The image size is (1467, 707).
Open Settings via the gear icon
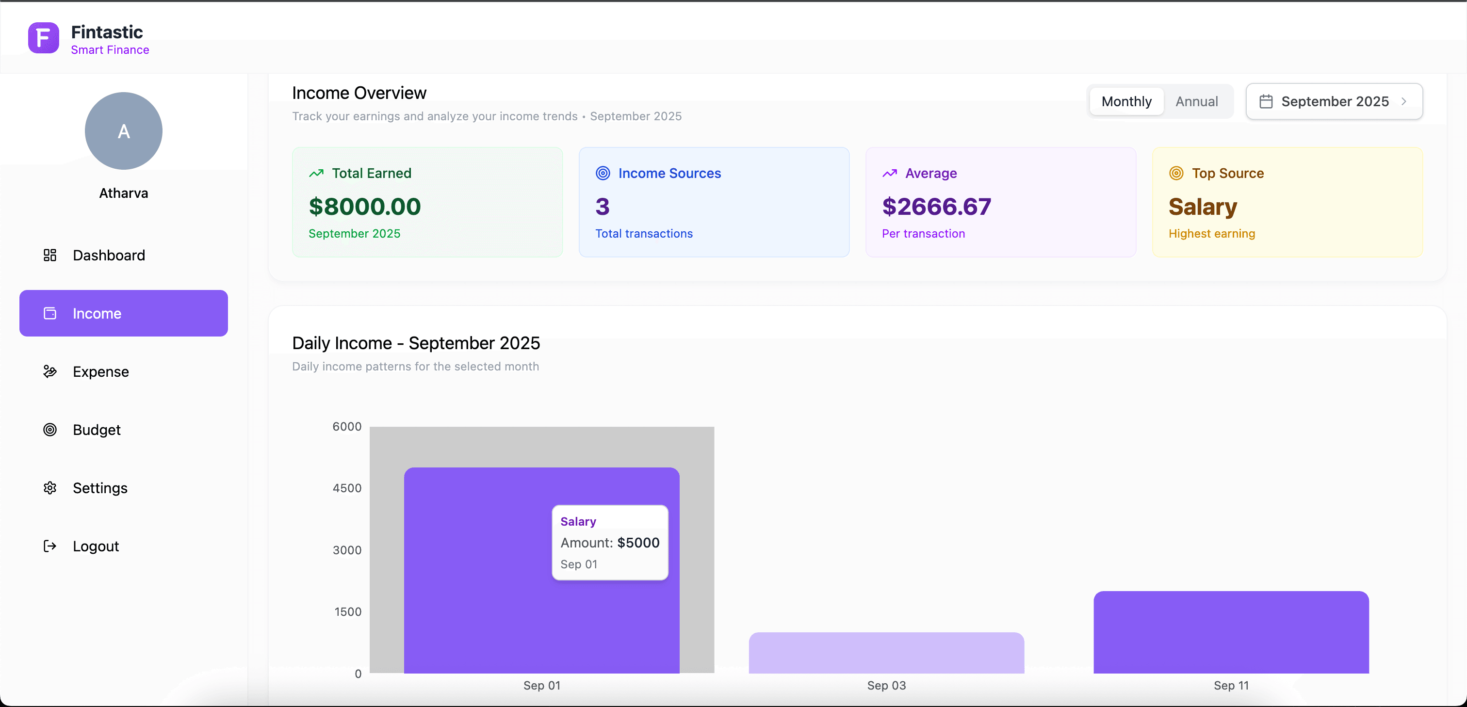click(x=50, y=488)
